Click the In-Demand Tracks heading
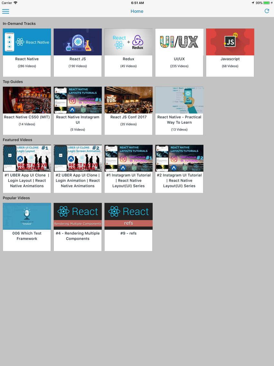This screenshot has height=366, width=274. pyautogui.click(x=19, y=24)
